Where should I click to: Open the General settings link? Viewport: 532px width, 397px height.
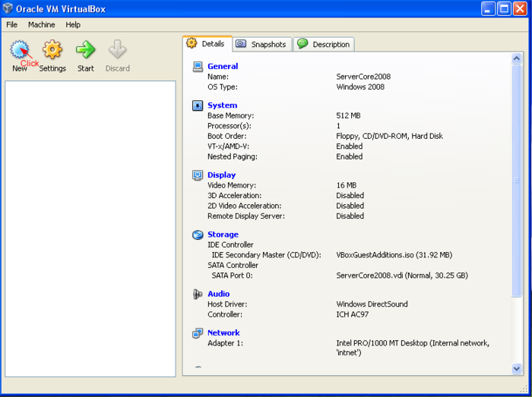point(223,66)
